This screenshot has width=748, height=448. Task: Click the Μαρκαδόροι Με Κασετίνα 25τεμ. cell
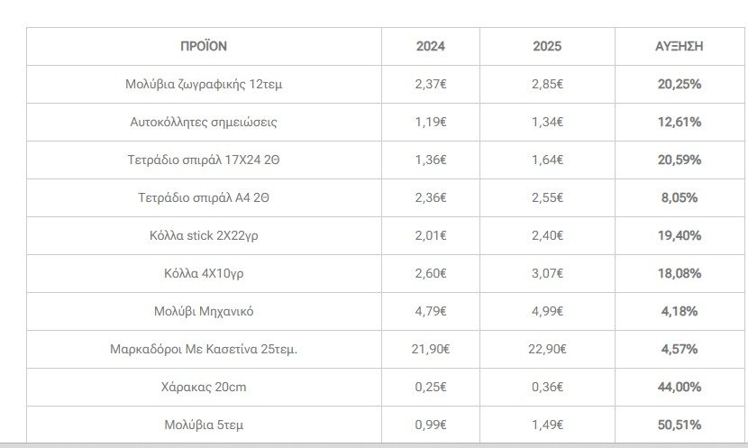tap(204, 349)
